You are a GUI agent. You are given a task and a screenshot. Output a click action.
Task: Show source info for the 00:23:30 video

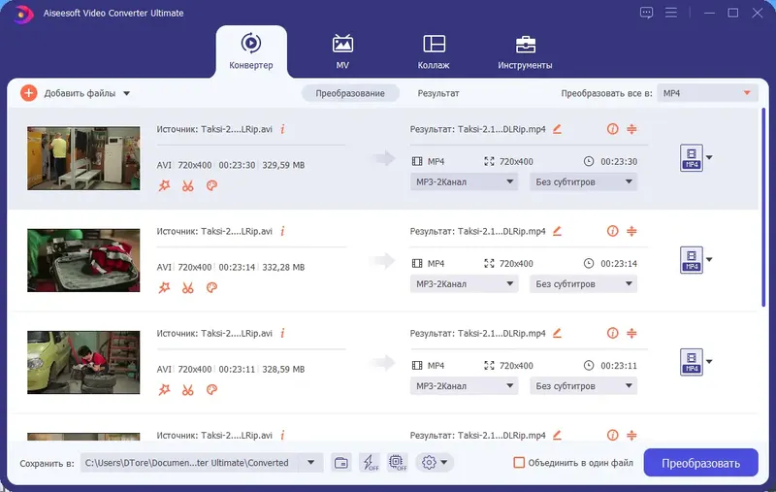coord(282,129)
